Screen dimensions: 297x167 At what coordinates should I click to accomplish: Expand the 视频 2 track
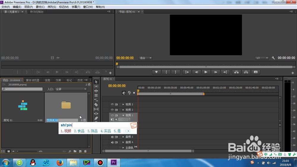(x=123, y=110)
